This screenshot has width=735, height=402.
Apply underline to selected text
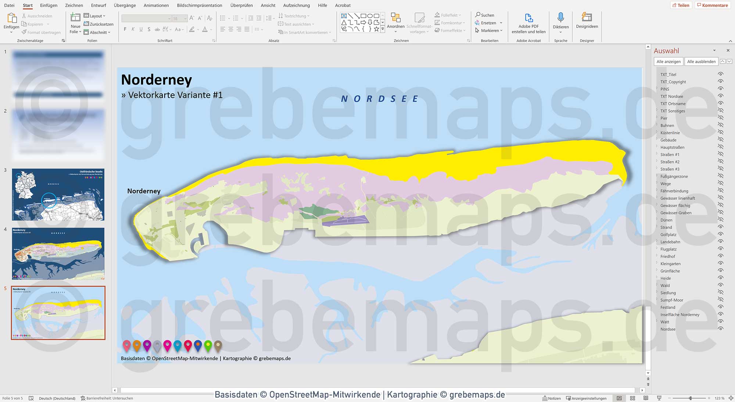pyautogui.click(x=141, y=29)
